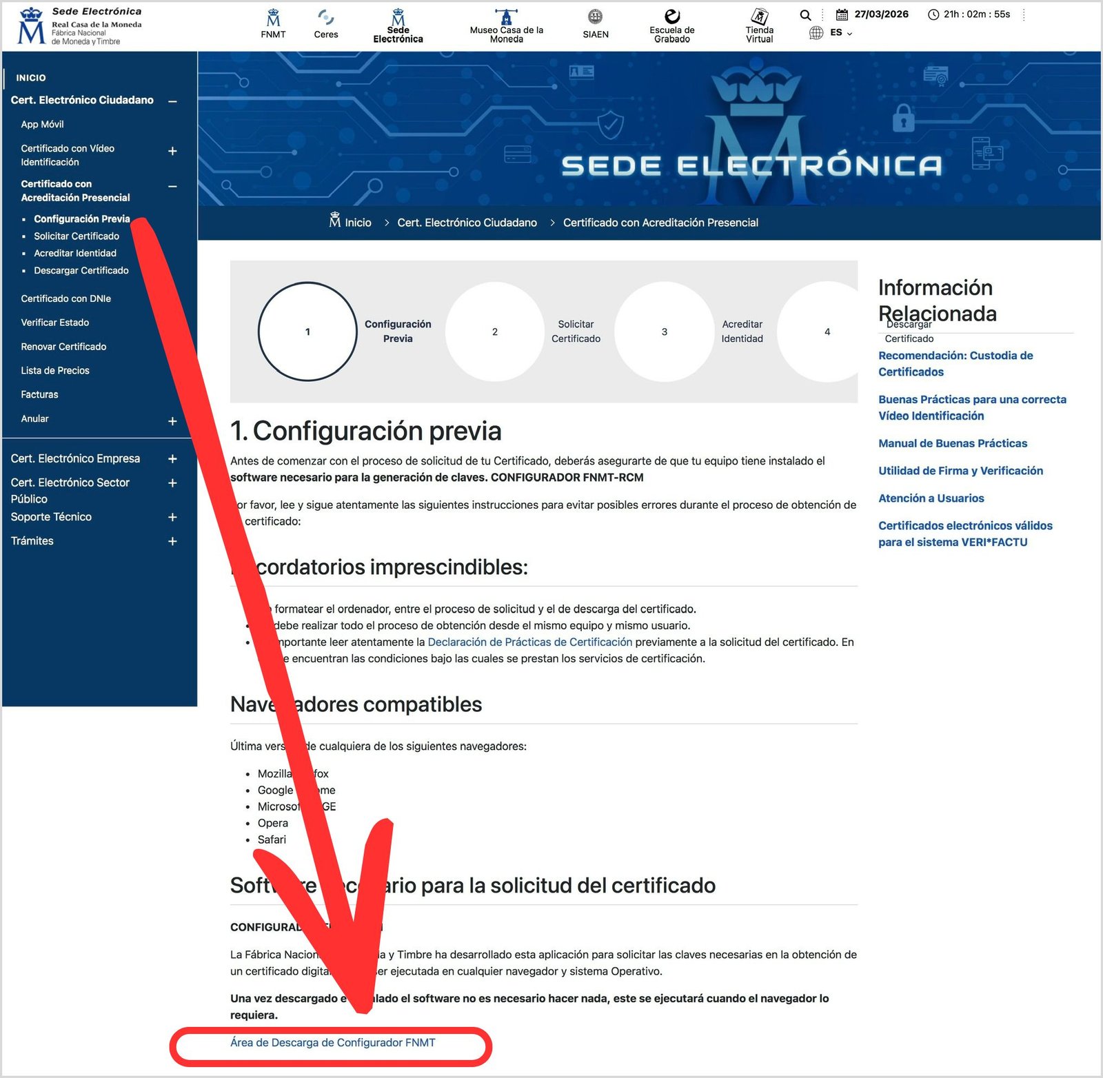This screenshot has height=1078, width=1103.
Task: Open the Solicitar Certificado sidebar entry
Action: 77,236
